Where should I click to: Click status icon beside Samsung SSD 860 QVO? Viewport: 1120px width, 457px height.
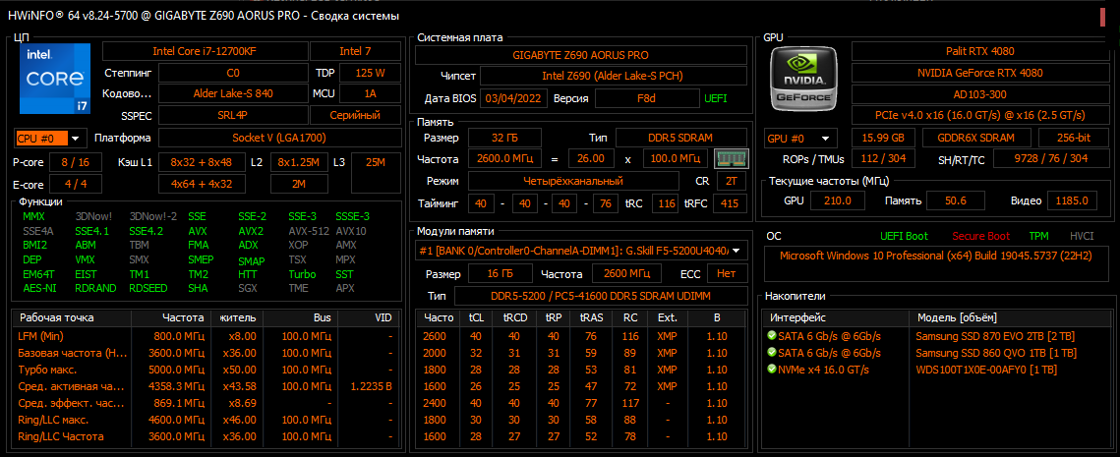click(x=772, y=353)
